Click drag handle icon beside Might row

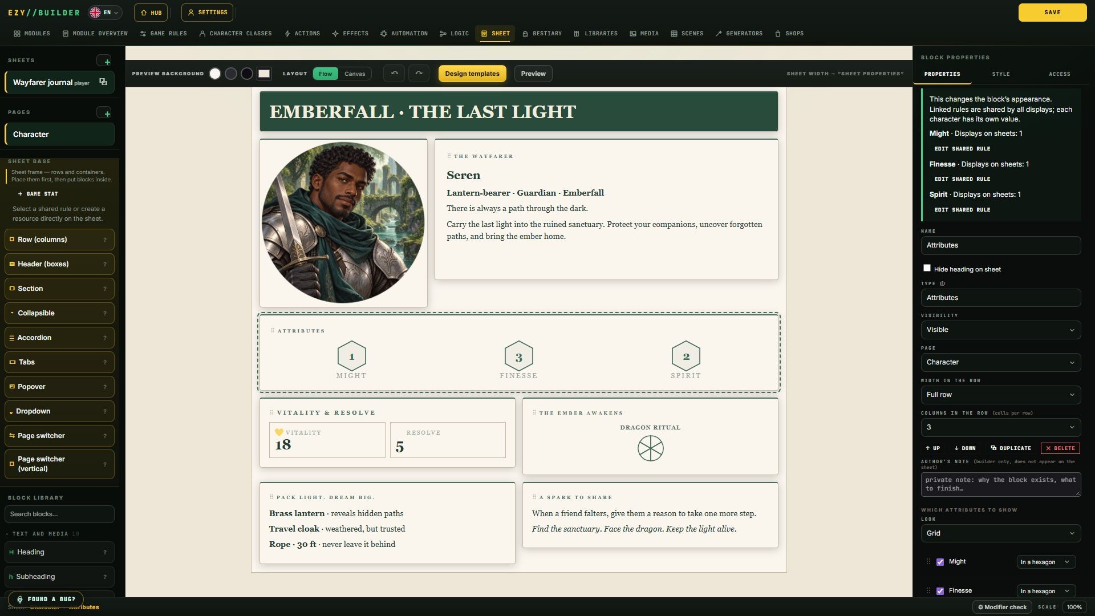point(928,562)
